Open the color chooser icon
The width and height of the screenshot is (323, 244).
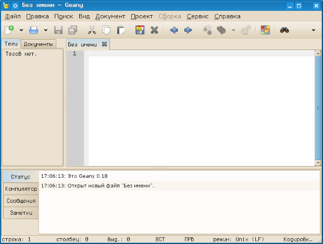click(x=265, y=30)
